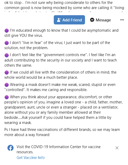Click purple circle before "Wearing a mask"

tap(7, 85)
